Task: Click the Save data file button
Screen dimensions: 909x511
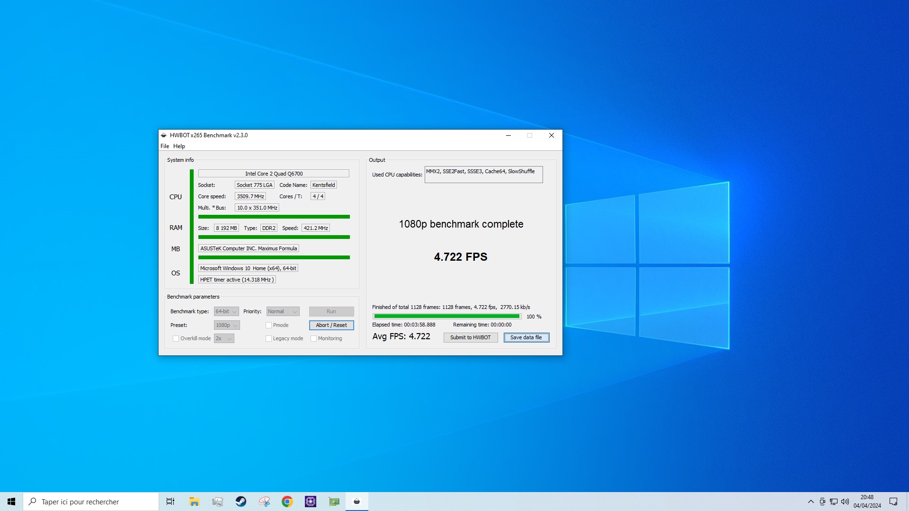Action: pyautogui.click(x=526, y=338)
